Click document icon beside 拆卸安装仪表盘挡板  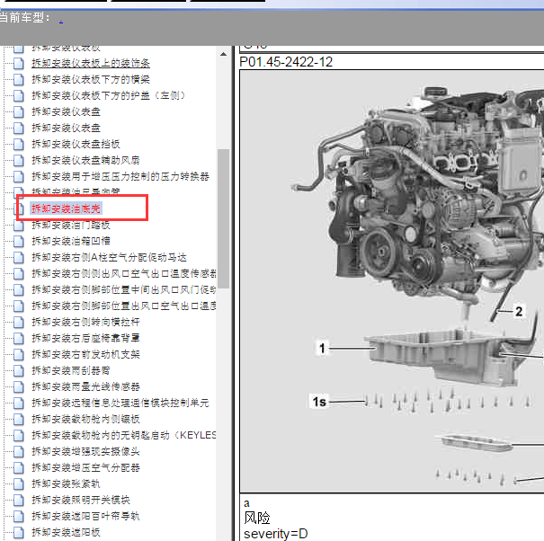(x=18, y=144)
